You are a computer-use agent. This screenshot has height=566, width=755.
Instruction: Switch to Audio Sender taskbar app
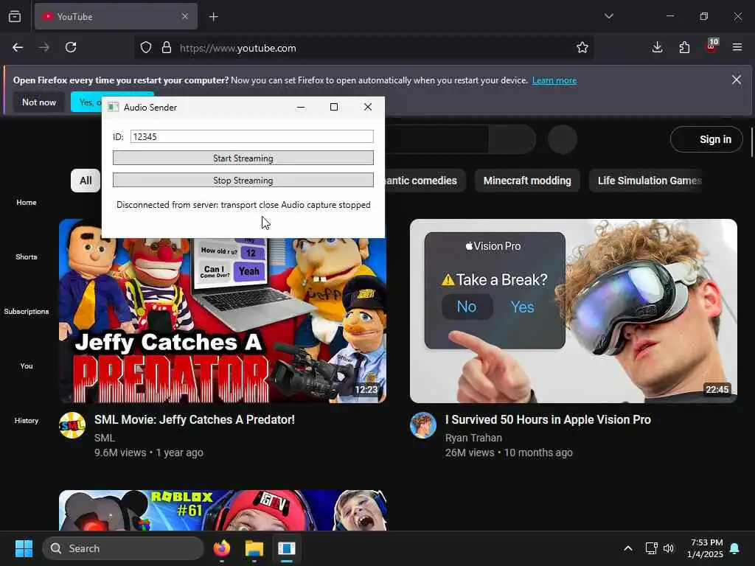[287, 548]
